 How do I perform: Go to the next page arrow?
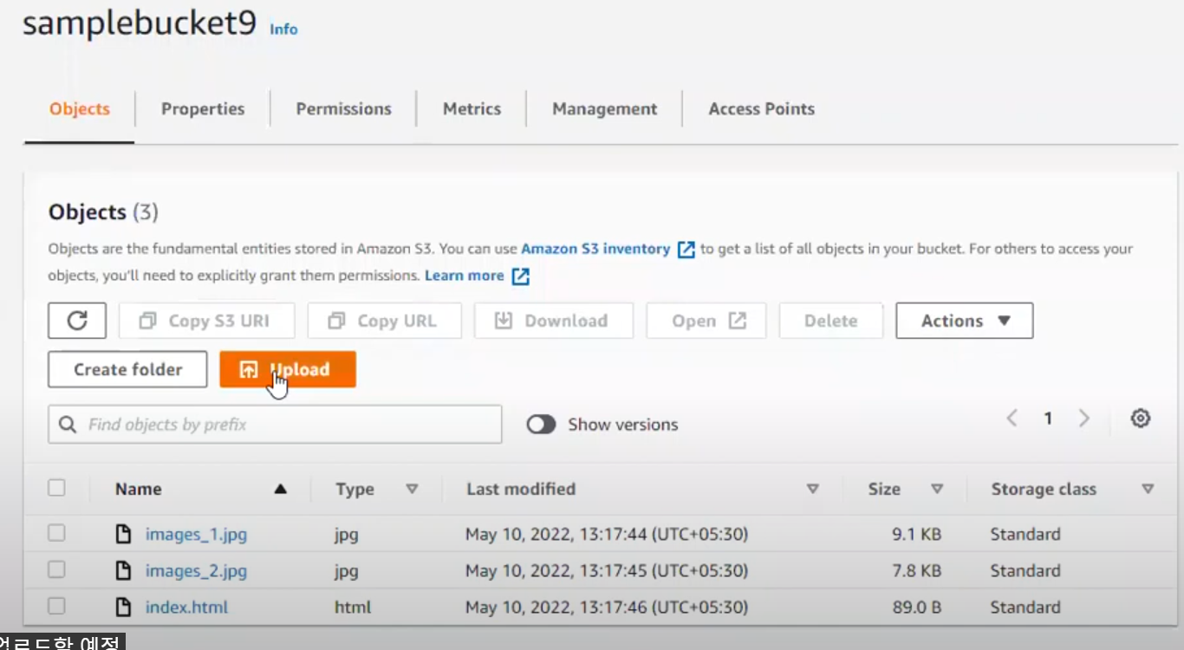(1083, 419)
